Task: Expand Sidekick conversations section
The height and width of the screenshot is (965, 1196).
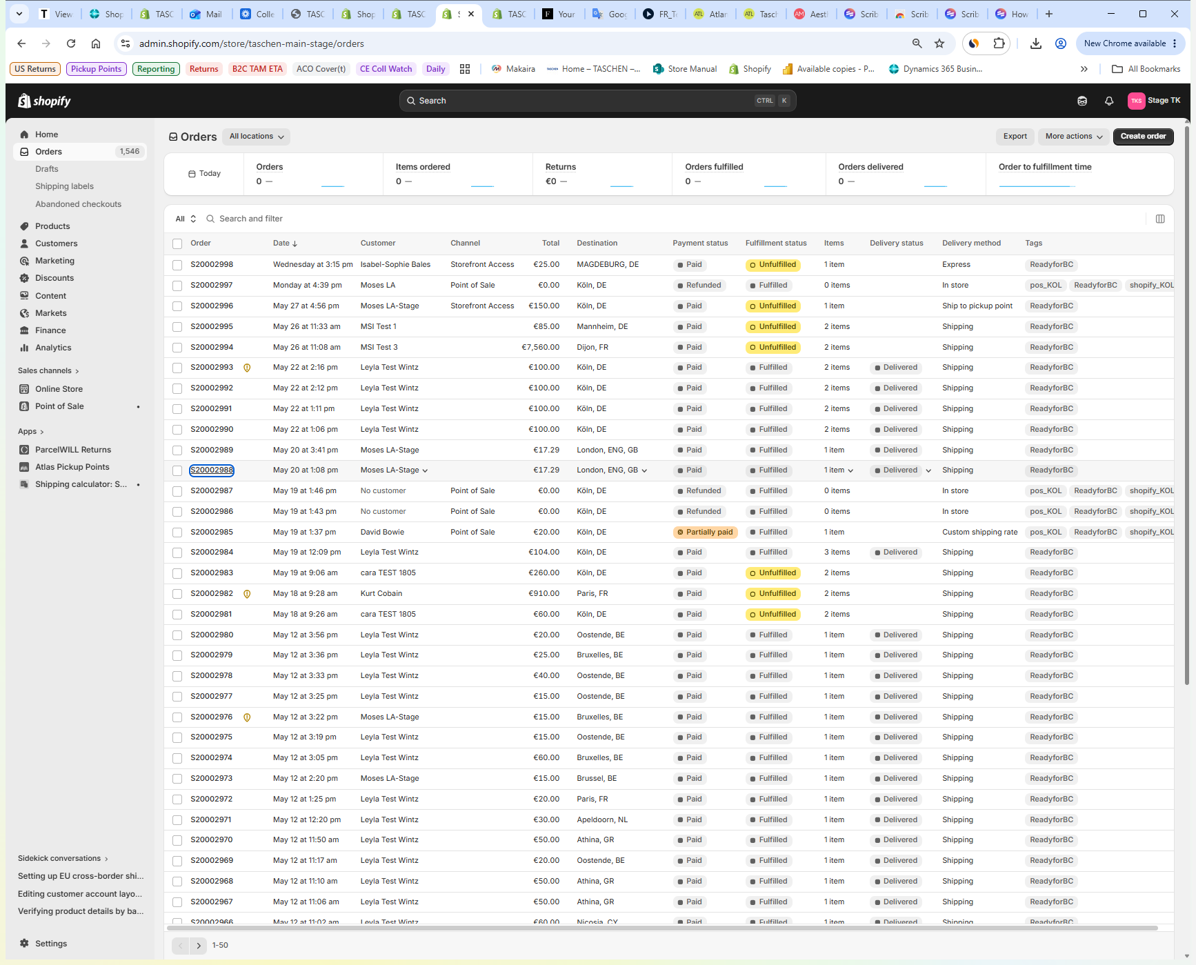Action: click(63, 859)
